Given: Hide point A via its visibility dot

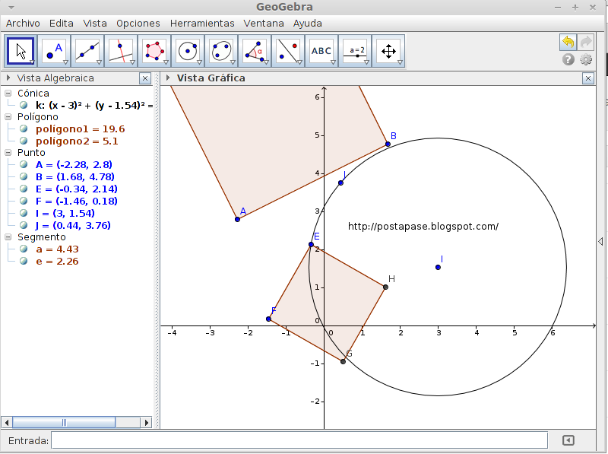Looking at the screenshot, I should point(24,164).
